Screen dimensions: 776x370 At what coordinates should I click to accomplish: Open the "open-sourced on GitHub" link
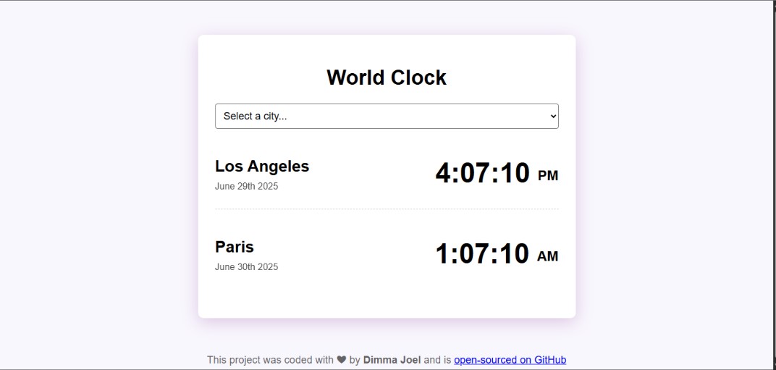click(510, 360)
